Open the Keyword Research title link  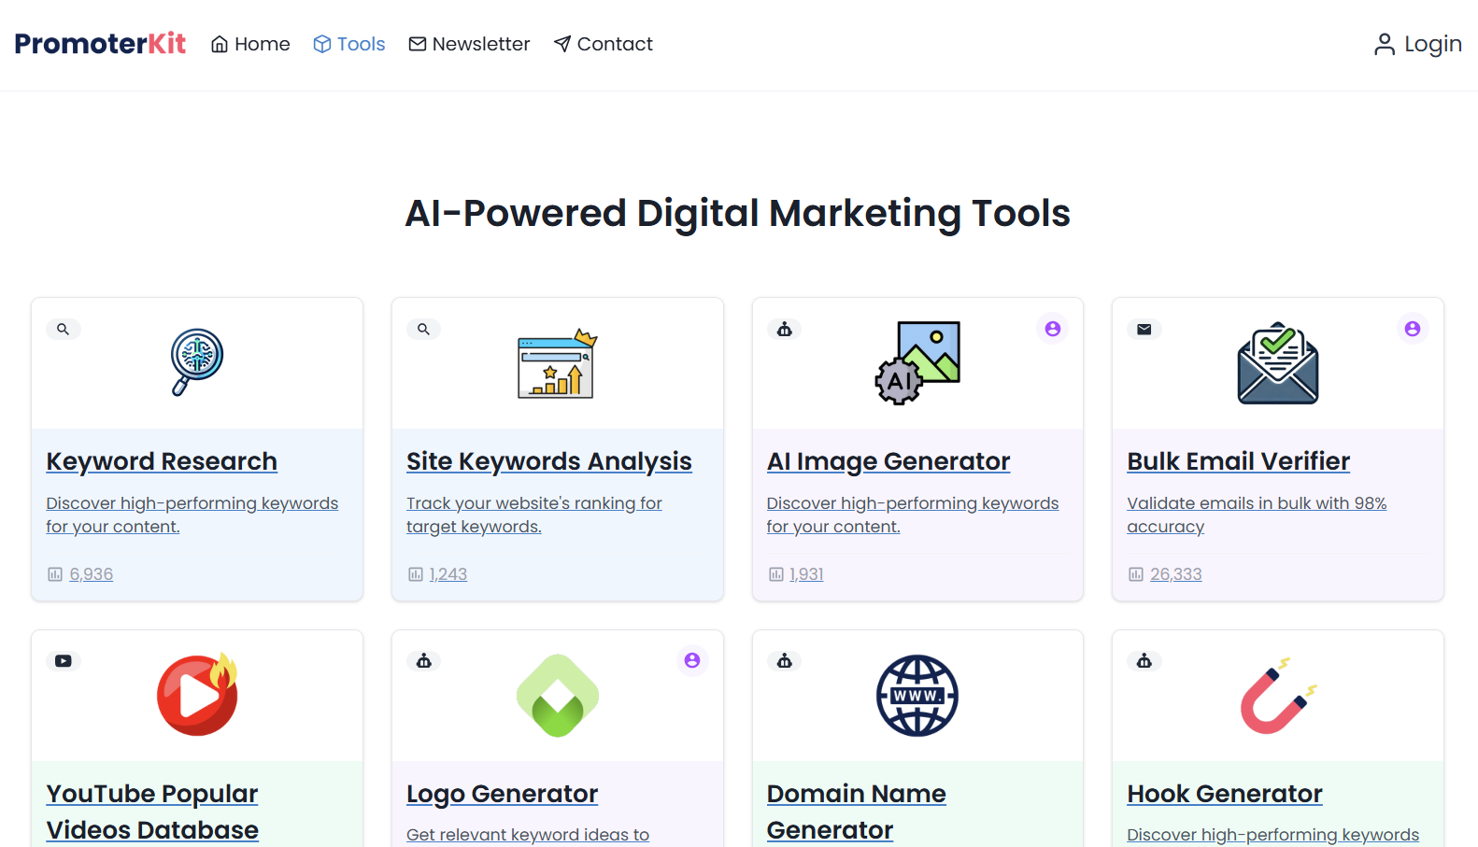coord(162,461)
